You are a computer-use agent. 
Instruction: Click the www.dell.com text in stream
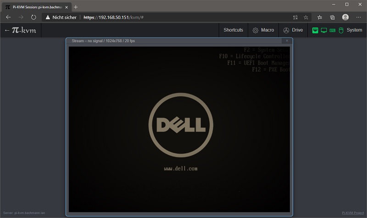pyautogui.click(x=181, y=169)
